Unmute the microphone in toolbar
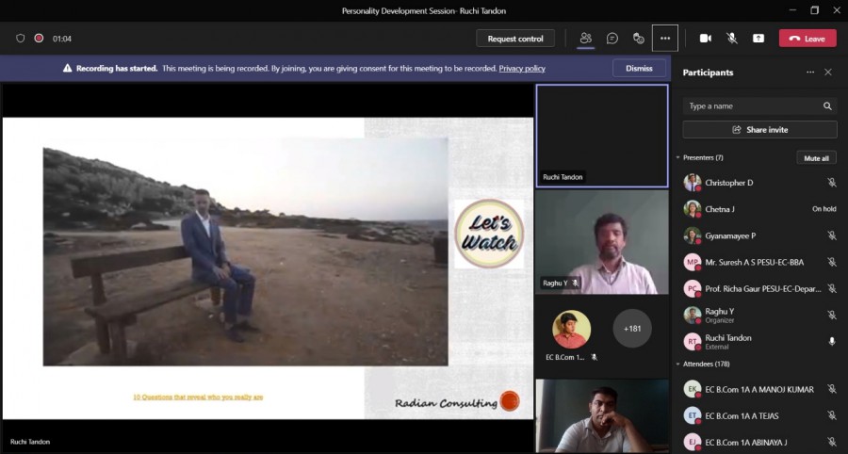 (732, 39)
